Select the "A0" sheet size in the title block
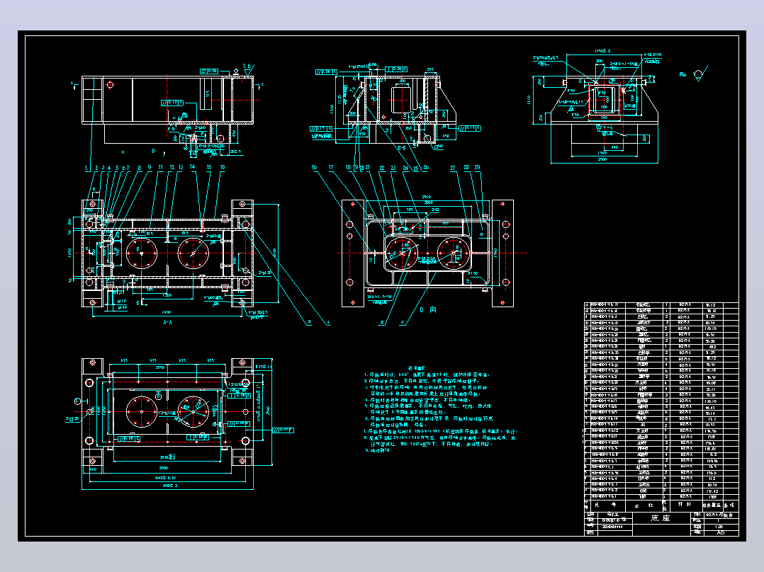The width and height of the screenshot is (764, 572). (721, 532)
